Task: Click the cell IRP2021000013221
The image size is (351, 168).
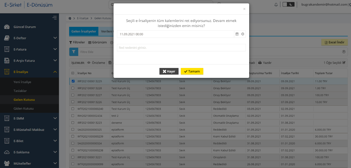Action: pyautogui.click(x=90, y=157)
